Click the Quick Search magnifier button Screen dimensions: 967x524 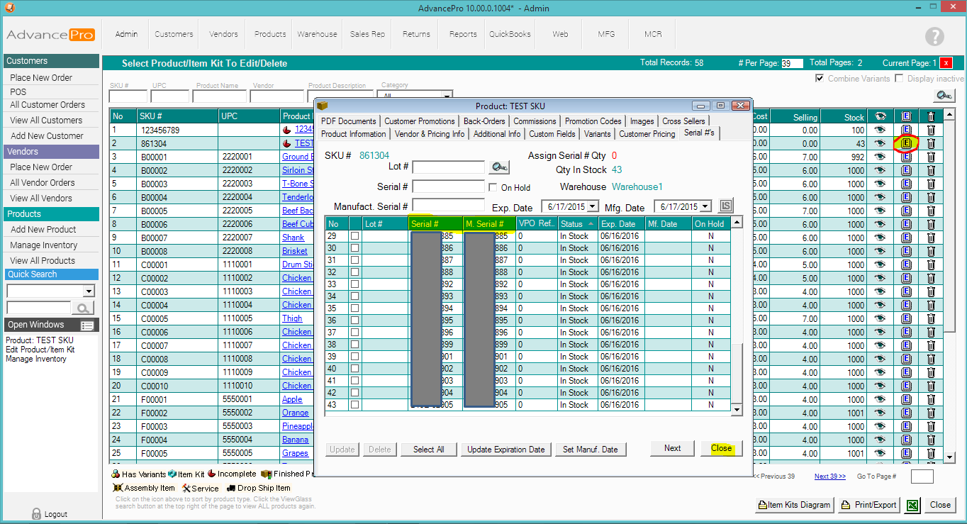click(84, 308)
